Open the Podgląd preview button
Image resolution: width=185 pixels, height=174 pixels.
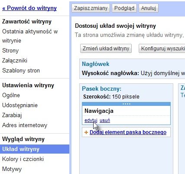[x=124, y=8]
